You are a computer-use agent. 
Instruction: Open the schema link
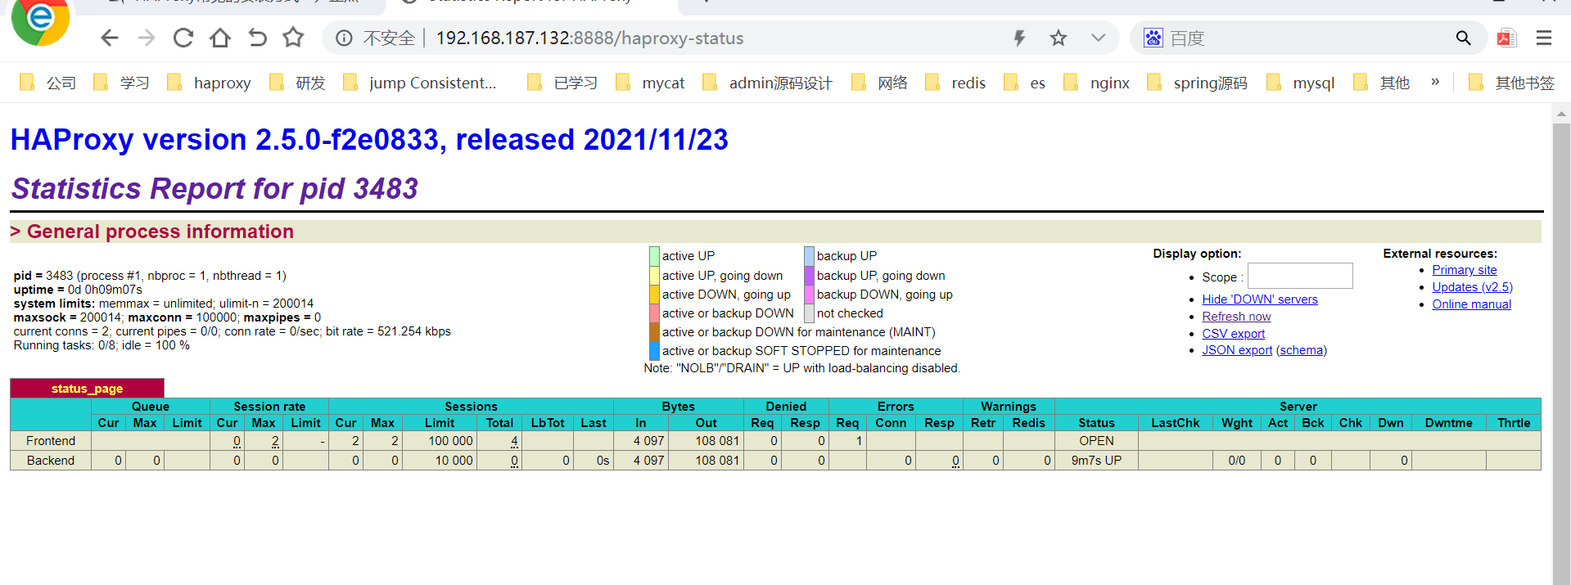(x=1301, y=350)
